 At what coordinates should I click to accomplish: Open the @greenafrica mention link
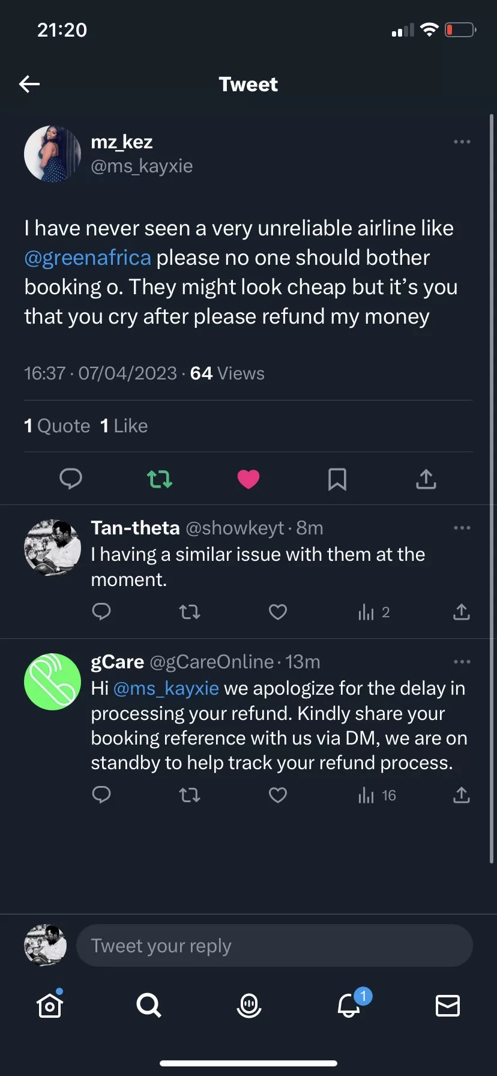coord(88,258)
